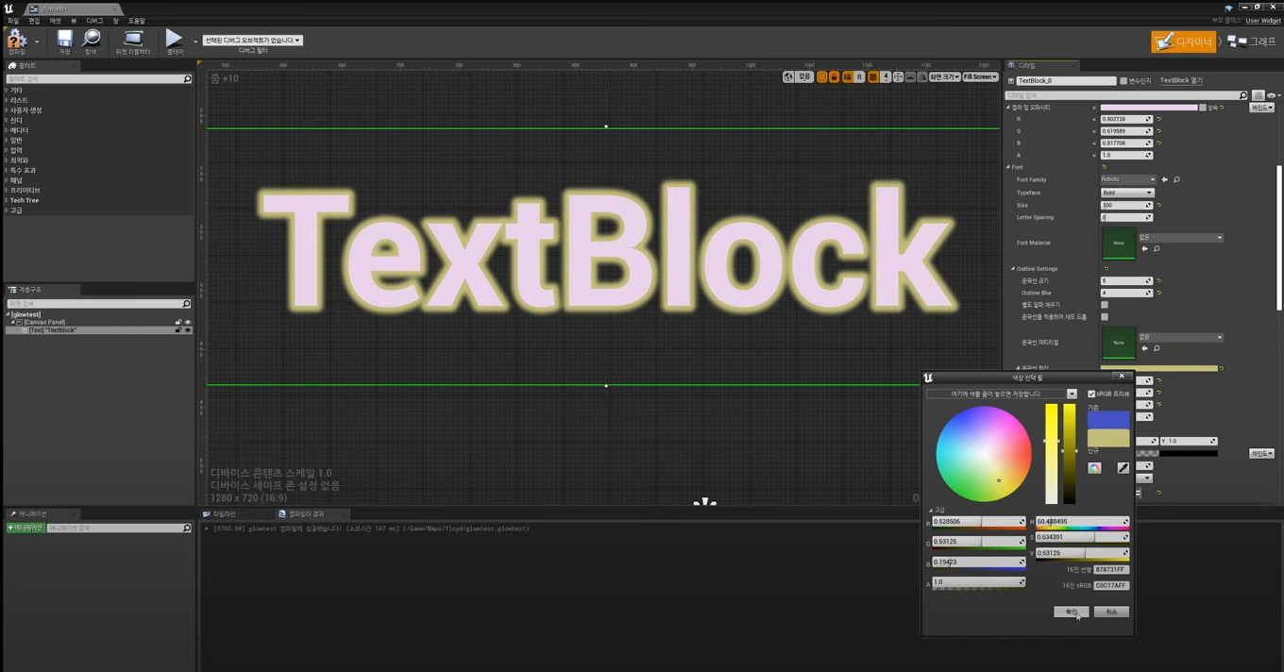Screen dimensions: 1284x672
Task: Toggle the viewport lock icon
Action: (834, 76)
